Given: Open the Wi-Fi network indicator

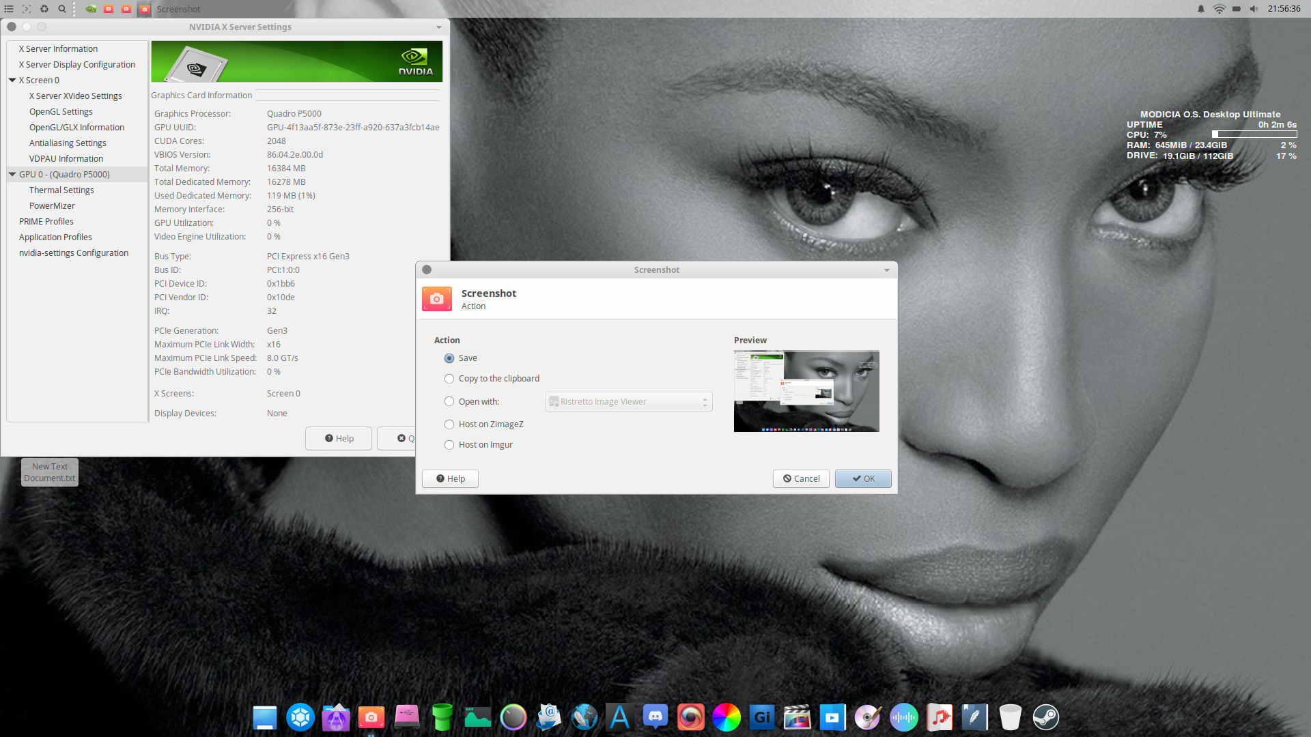Looking at the screenshot, I should [1219, 9].
